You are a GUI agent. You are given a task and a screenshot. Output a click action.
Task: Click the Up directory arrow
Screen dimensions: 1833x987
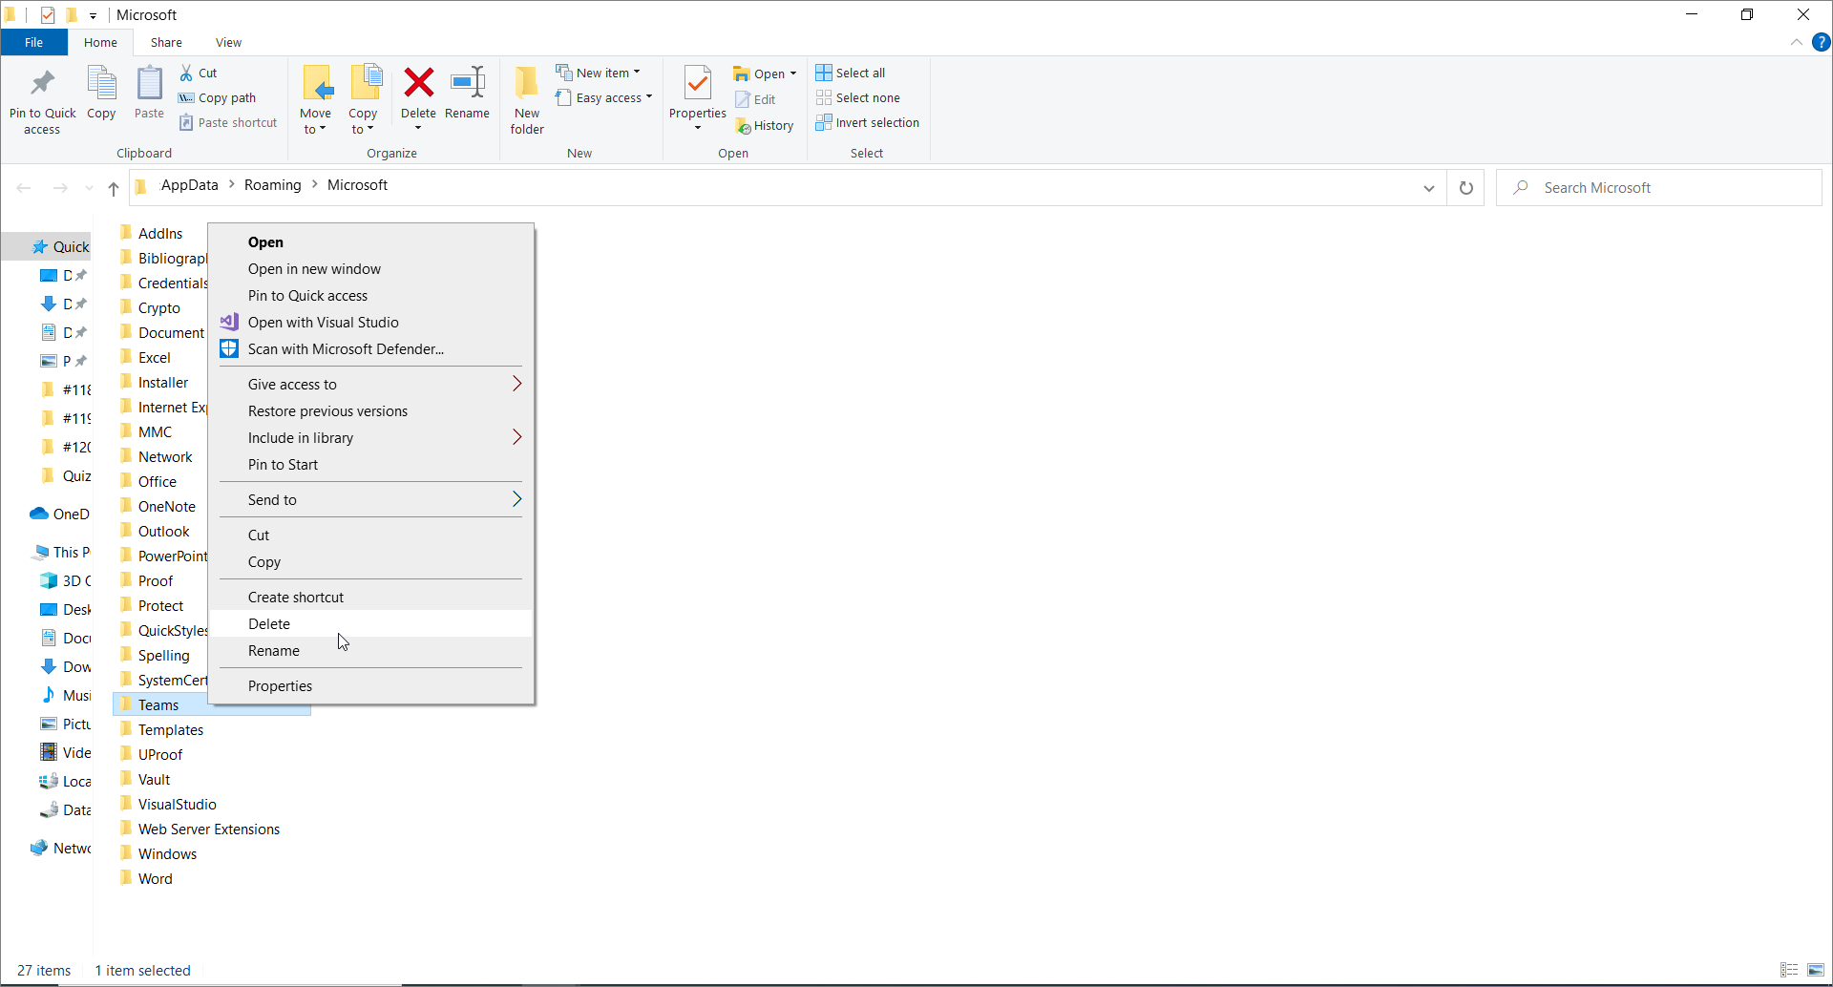coord(114,188)
